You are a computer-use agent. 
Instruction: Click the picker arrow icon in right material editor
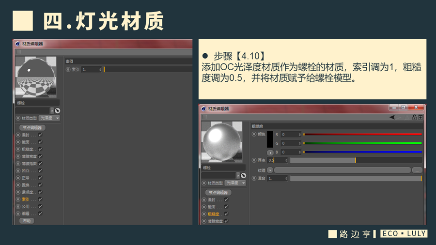(244, 176)
